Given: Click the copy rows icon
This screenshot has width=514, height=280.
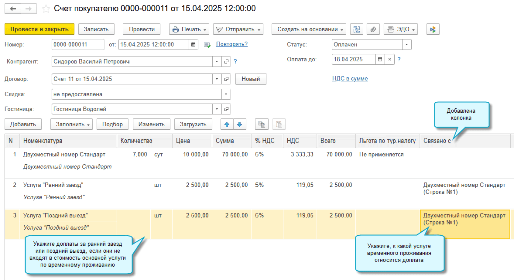Looking at the screenshot, I should [261, 124].
